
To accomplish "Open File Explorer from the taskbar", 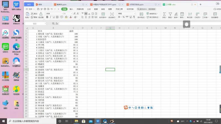I will click(76, 121).
